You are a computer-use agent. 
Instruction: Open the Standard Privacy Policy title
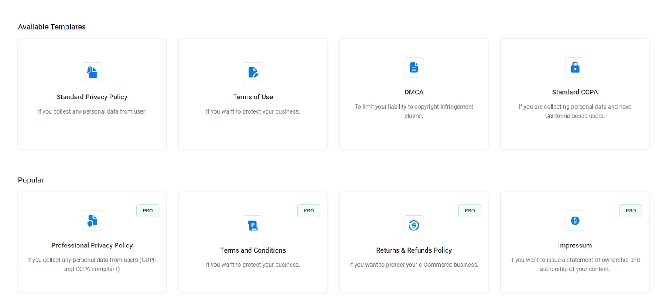92,97
